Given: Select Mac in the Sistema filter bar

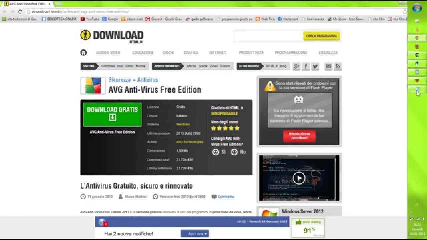Looking at the screenshot, I should (120, 66).
